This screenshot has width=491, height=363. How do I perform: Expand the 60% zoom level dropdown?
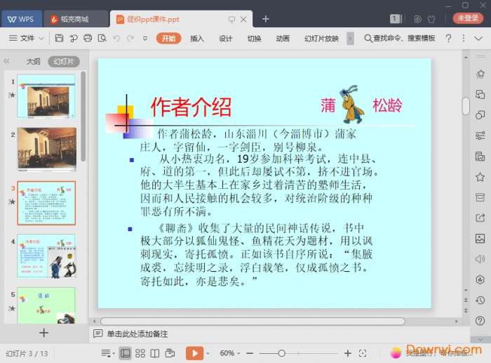tap(231, 353)
